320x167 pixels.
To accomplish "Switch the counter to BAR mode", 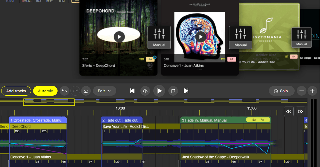I will pyautogui.click(x=38, y=1).
